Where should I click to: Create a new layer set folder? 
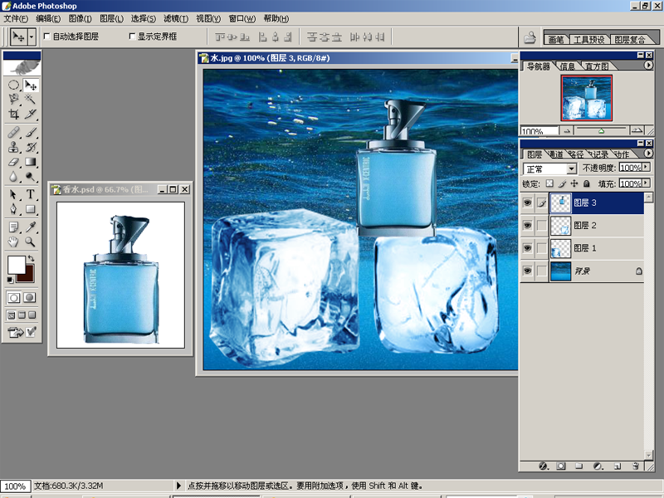click(x=579, y=466)
